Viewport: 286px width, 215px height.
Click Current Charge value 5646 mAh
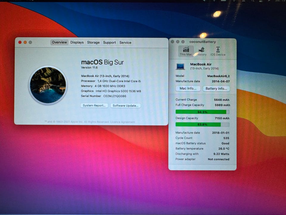coord(222,100)
